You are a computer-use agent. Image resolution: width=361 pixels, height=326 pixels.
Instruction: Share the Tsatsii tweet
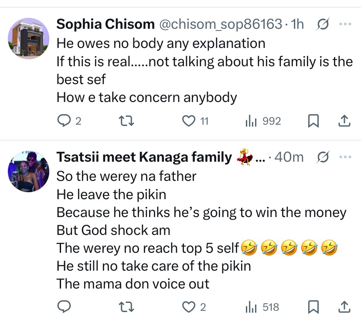[x=344, y=307]
